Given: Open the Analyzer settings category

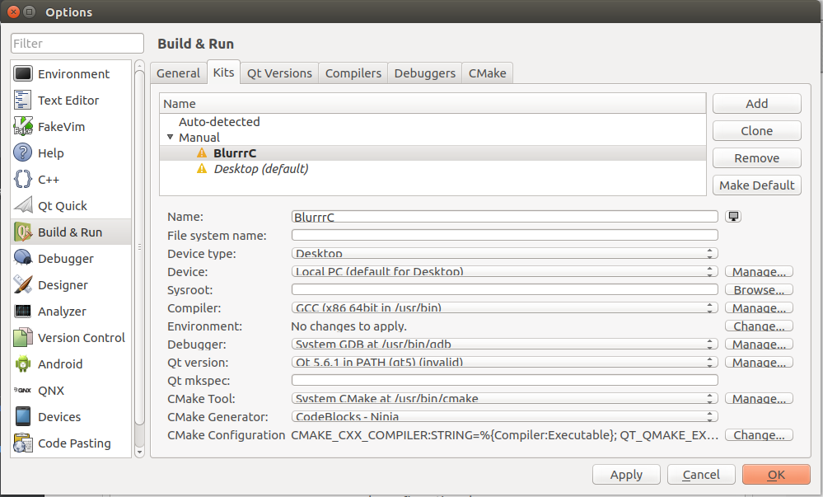Looking at the screenshot, I should 62,312.
